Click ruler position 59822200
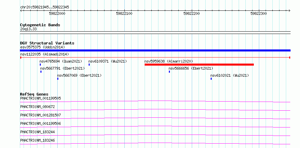The width and height of the screenshot is (300, 148). (191, 14)
